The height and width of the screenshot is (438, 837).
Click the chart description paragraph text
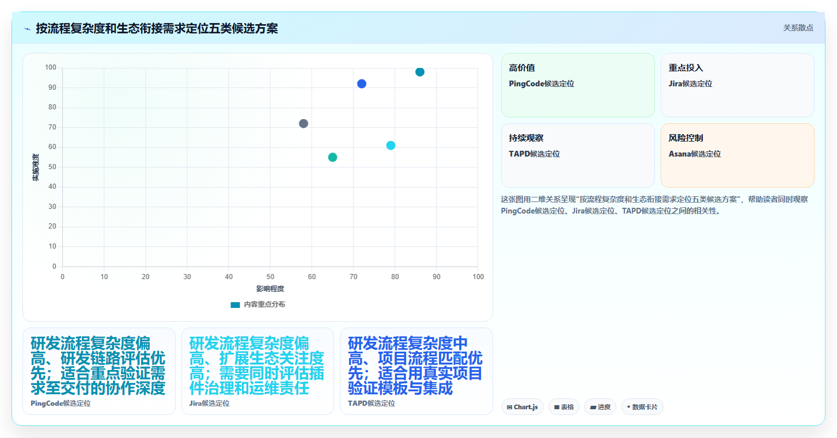coord(654,205)
